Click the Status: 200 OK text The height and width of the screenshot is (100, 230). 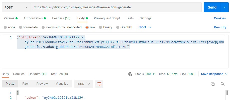pos(145,74)
